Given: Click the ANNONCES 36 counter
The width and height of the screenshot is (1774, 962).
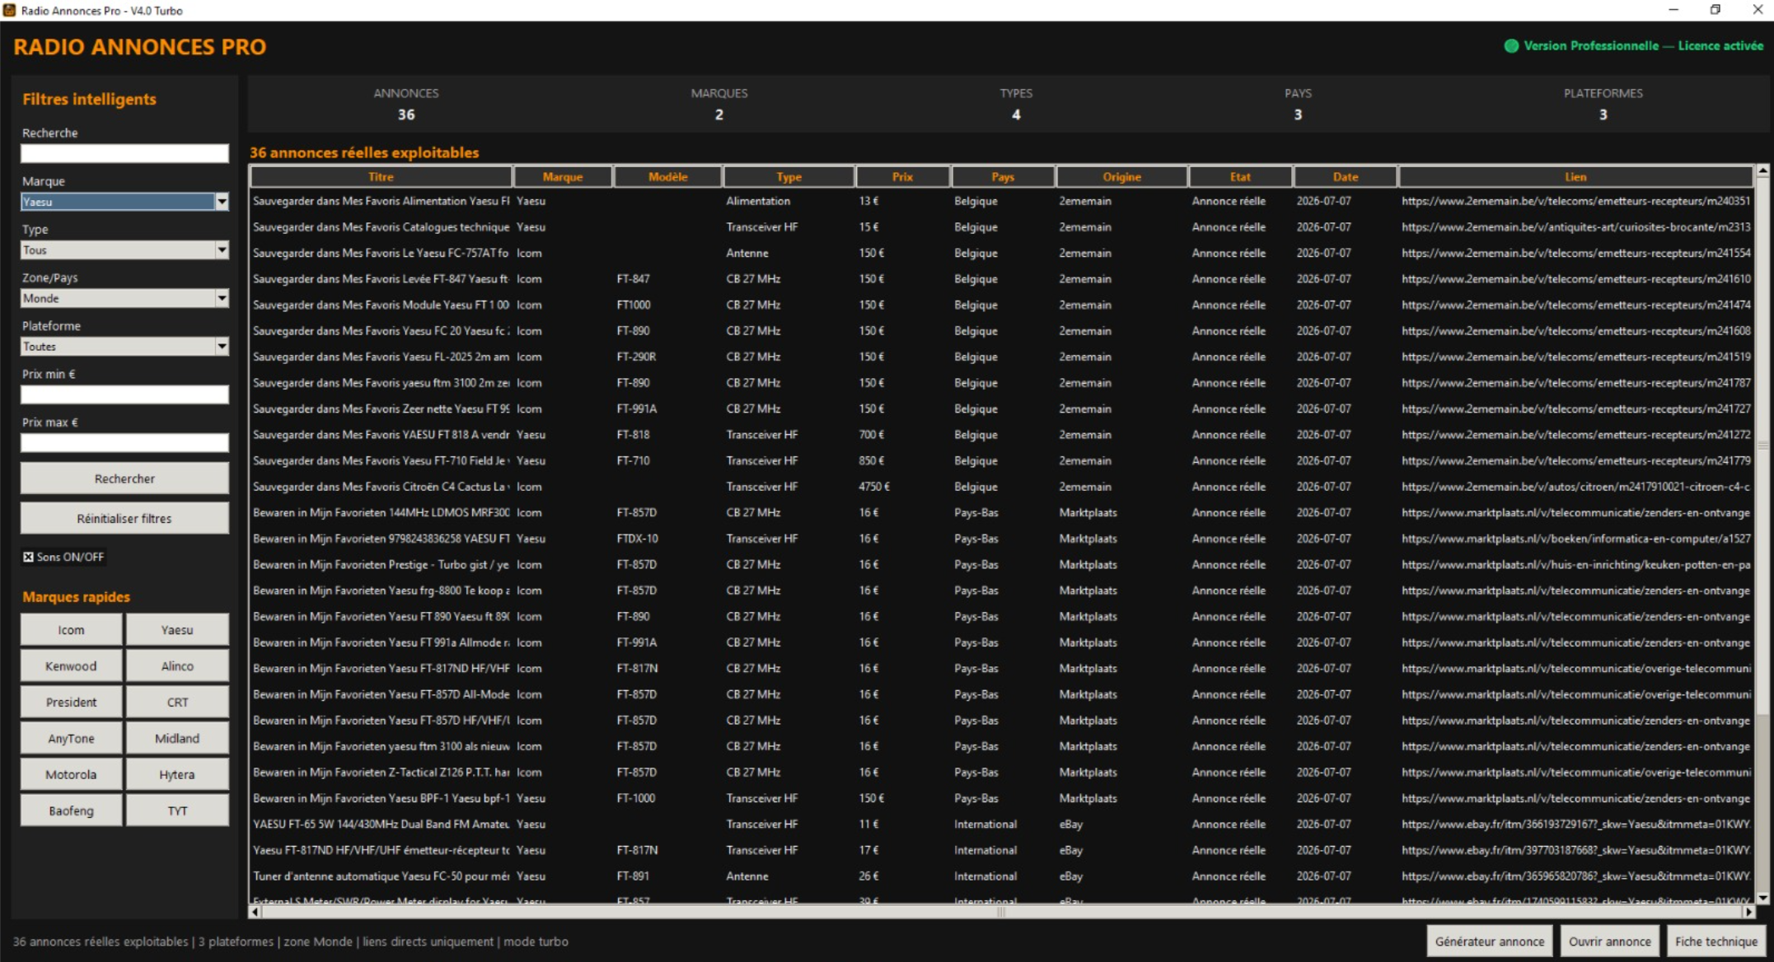Looking at the screenshot, I should pos(406,104).
